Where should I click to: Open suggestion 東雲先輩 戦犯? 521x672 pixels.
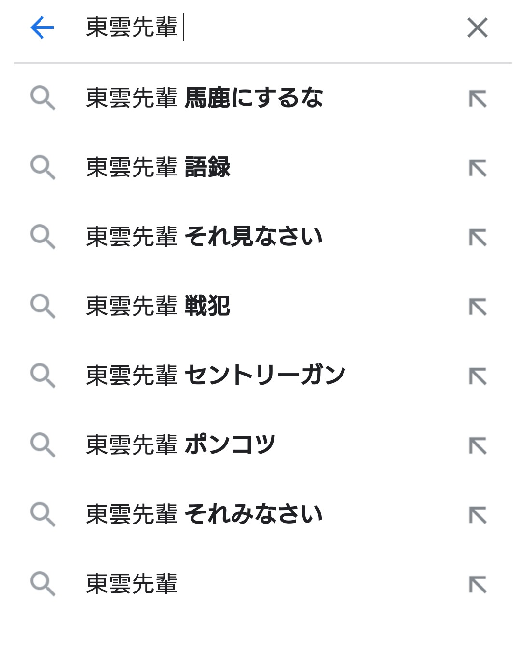coord(158,306)
